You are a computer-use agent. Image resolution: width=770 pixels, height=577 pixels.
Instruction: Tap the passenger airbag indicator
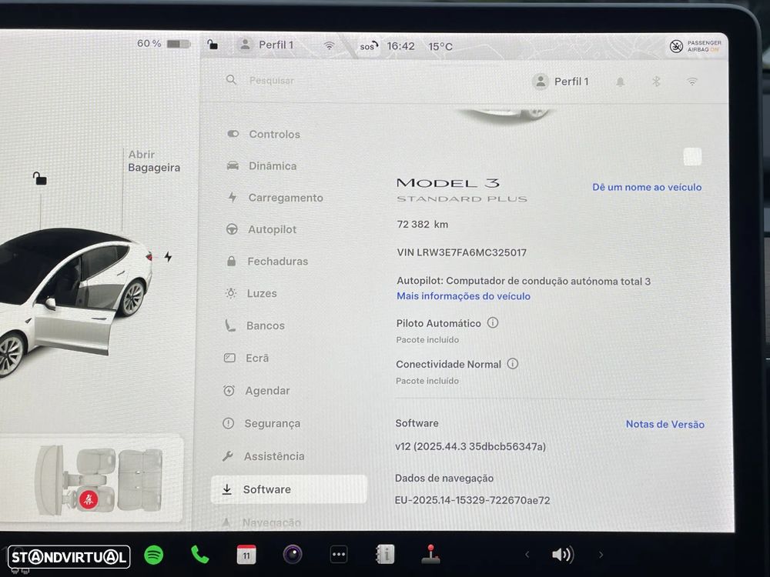pos(695,46)
